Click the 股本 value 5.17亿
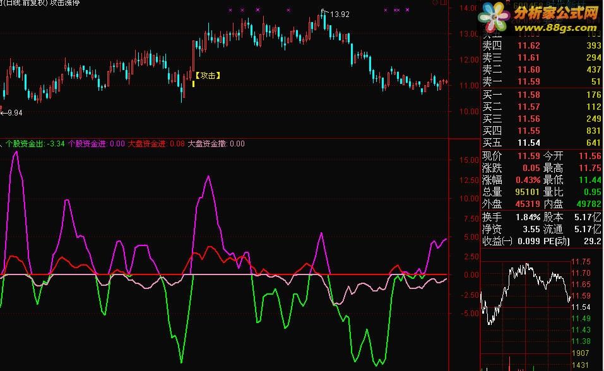Viewport: 604px width, 371px height. (588, 217)
